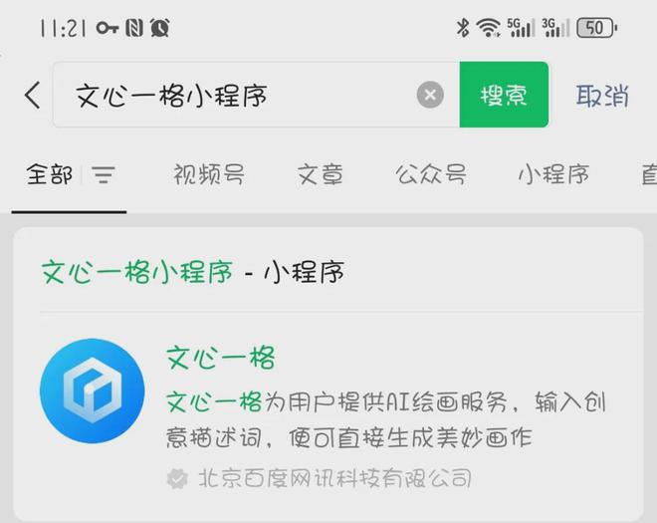
Task: Switch to the 文章 tab
Action: [x=321, y=174]
